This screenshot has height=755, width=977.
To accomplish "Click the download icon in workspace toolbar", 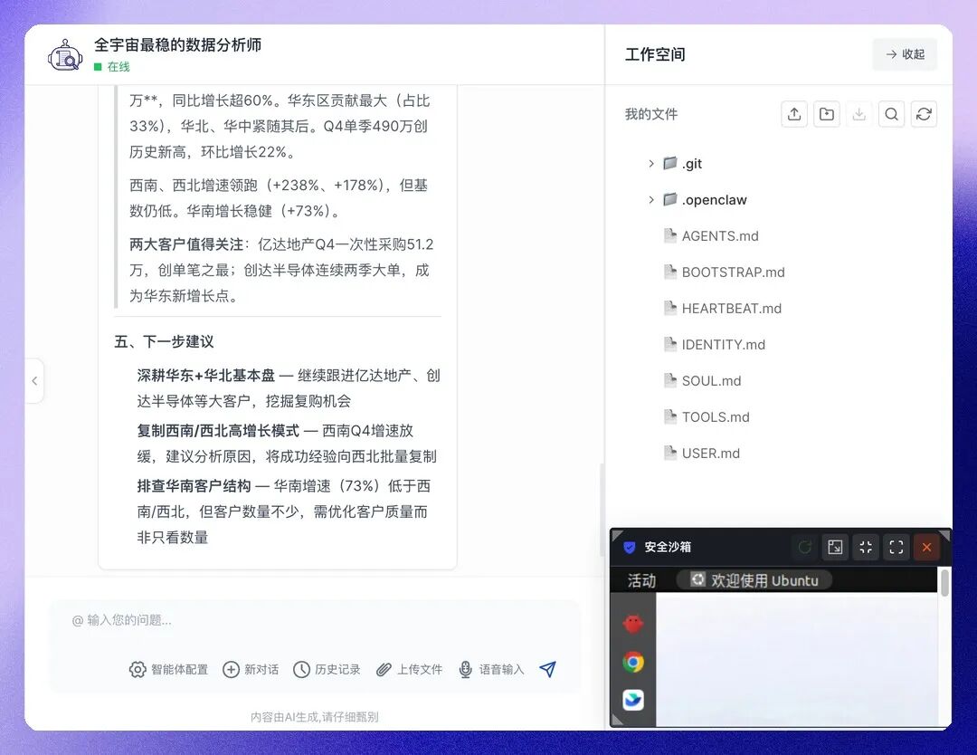I will click(x=858, y=114).
